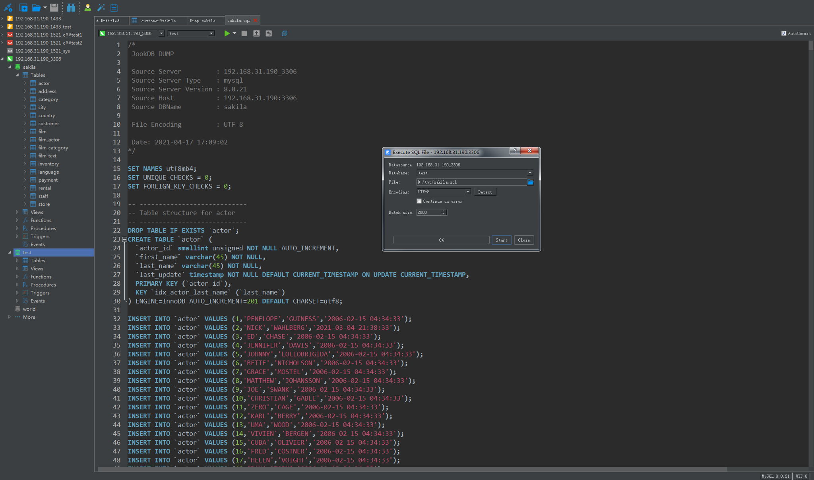
Task: Open the Encoding dropdown showing UTF-8
Action: (x=467, y=192)
